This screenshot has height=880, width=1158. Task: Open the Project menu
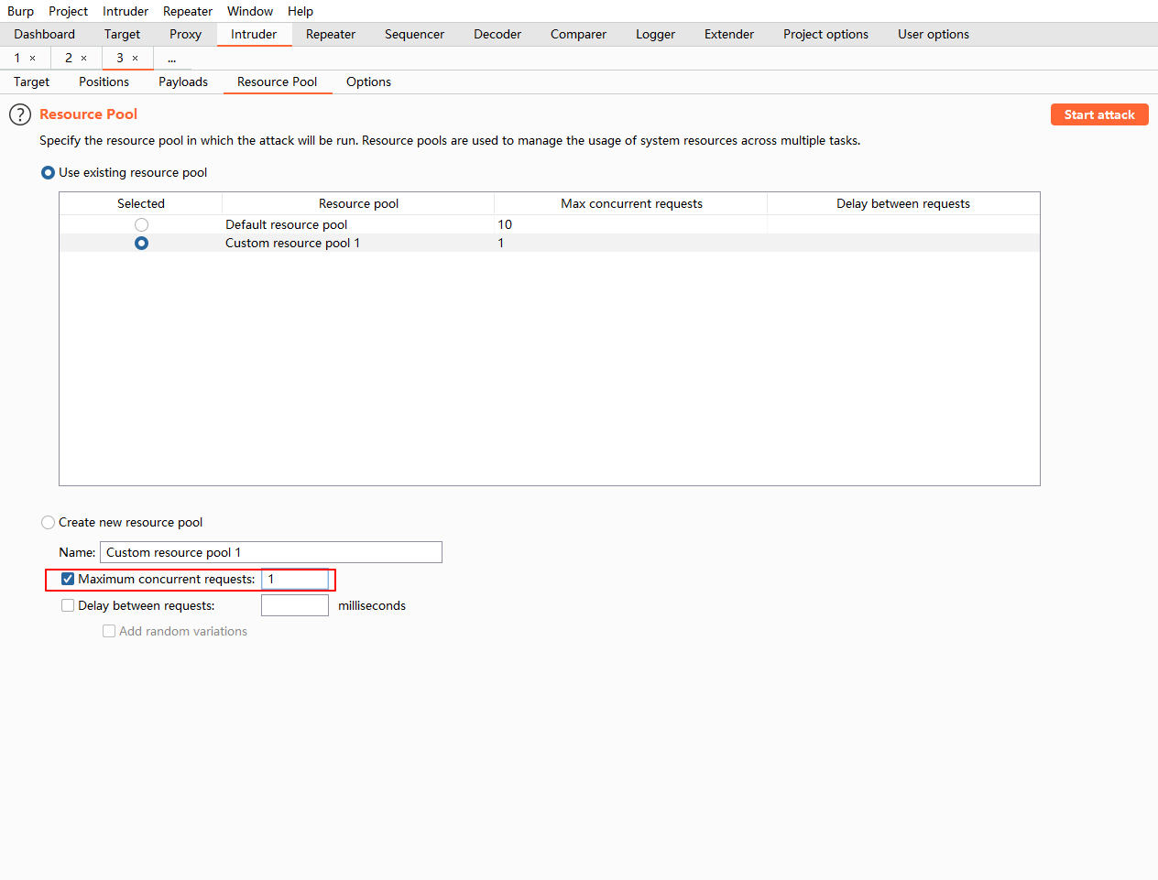pyautogui.click(x=68, y=11)
